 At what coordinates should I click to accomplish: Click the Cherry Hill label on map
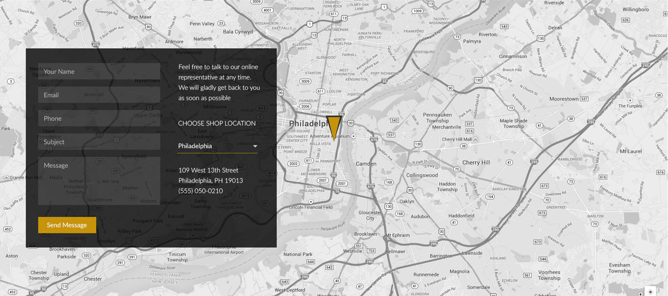click(476, 162)
